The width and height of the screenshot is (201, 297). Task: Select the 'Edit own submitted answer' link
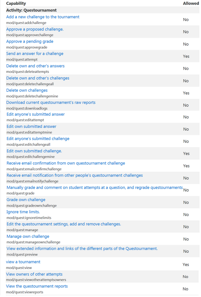[x=31, y=127]
